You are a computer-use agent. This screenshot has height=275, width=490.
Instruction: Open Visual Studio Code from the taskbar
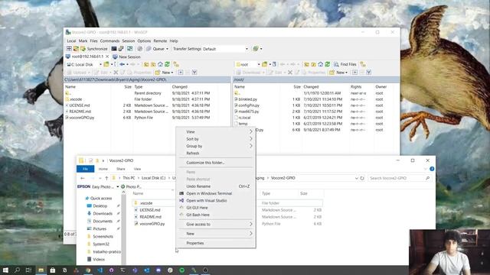click(x=100, y=270)
